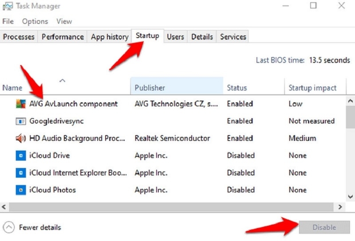Select the iCloud Internet Explorer Boo... entry

coord(173,173)
